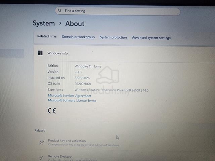Screen dimensions: 215x161
Task: Click the Edition label
Action: [53, 66]
